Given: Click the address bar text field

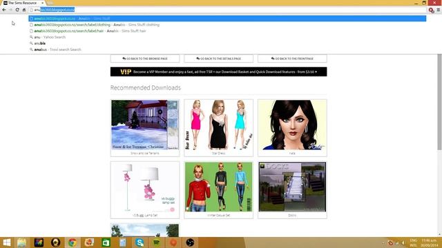Looking at the screenshot, I should click(228, 10).
